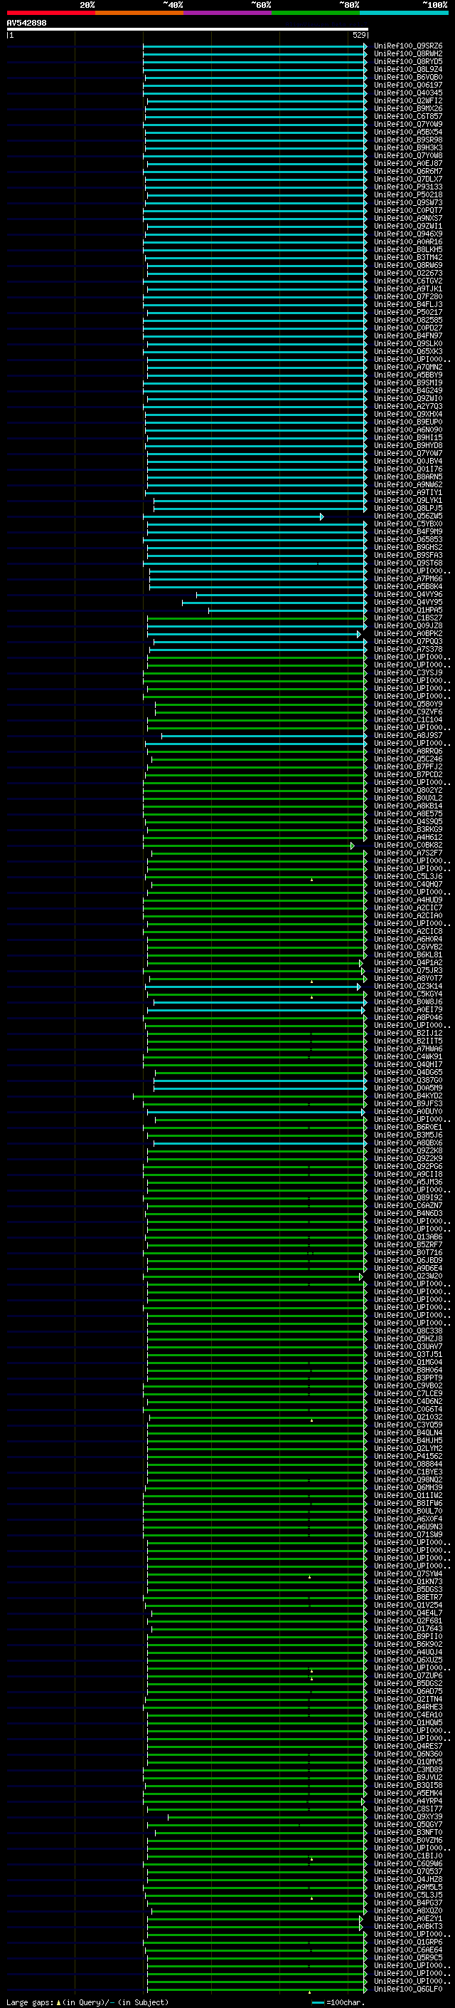Image resolution: width=455 pixels, height=2008 pixels.
Task: Click the UniRef100_O22673 label
Action: pos(407,273)
